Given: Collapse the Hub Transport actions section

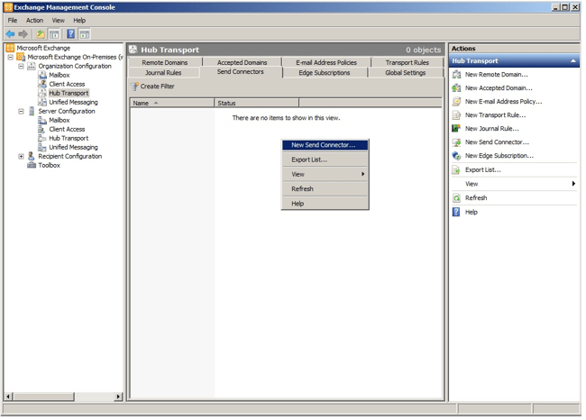Looking at the screenshot, I should (572, 61).
